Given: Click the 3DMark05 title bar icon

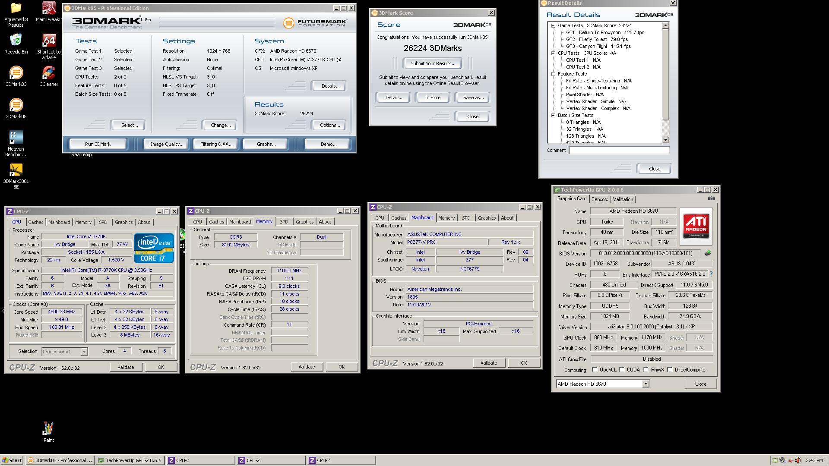Looking at the screenshot, I should tap(67, 8).
